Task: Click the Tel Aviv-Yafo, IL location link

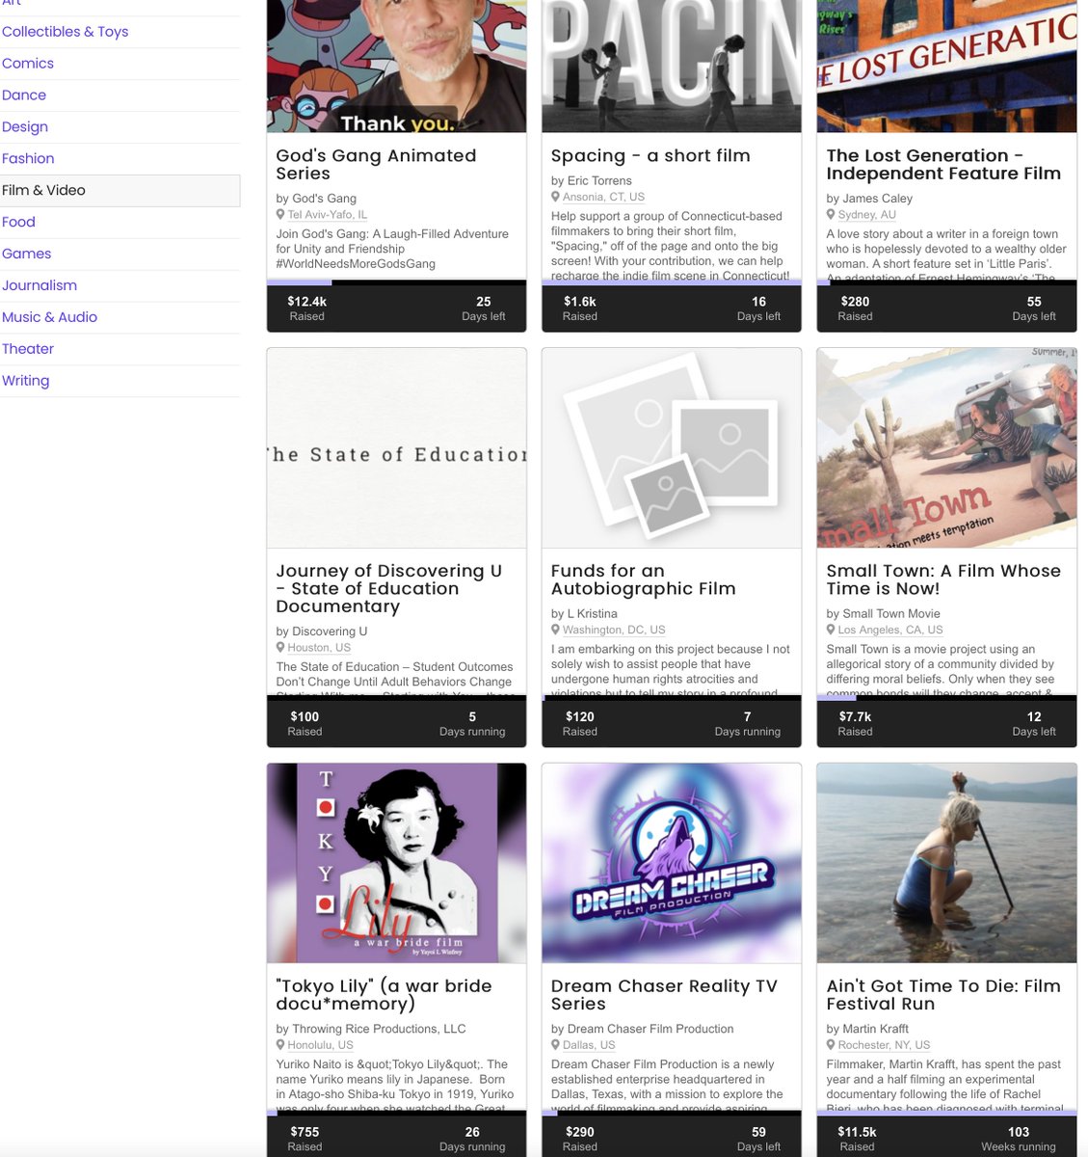Action: point(328,215)
